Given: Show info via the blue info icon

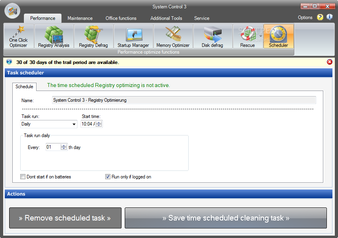Looking at the screenshot, I should pos(329,17).
